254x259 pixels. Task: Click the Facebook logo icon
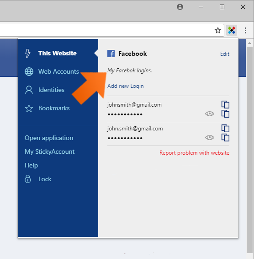tap(111, 54)
